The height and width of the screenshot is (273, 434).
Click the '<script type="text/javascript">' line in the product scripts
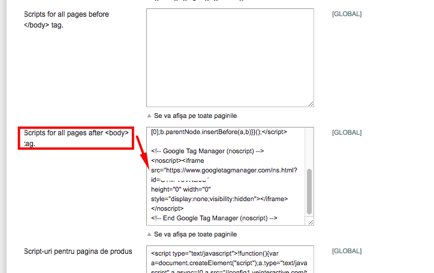[215, 254]
